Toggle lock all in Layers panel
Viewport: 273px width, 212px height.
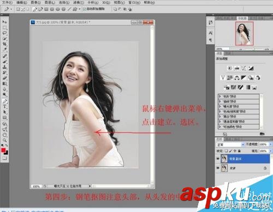tap(239, 151)
